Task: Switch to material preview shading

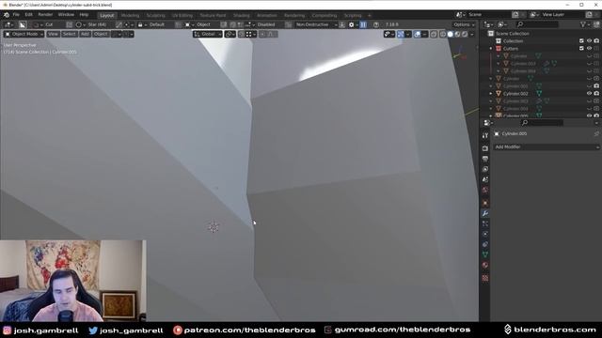Action: click(x=457, y=34)
